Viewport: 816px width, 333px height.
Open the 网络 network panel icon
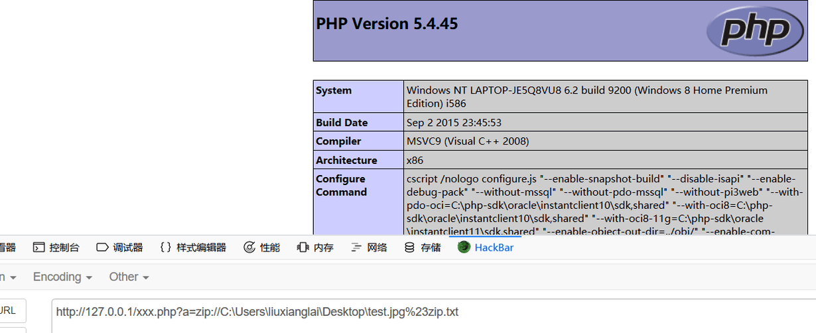click(x=356, y=247)
